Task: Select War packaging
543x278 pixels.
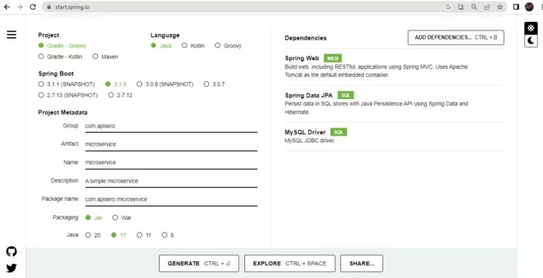Action: [122, 218]
